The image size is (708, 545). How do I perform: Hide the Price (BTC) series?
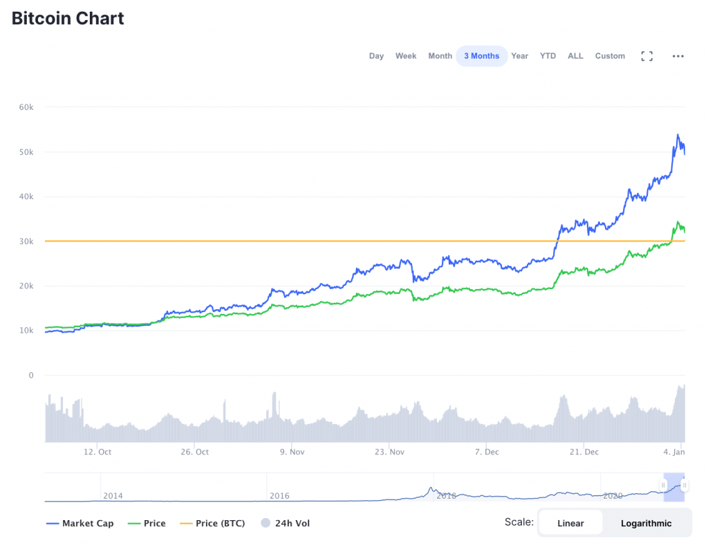coord(212,524)
